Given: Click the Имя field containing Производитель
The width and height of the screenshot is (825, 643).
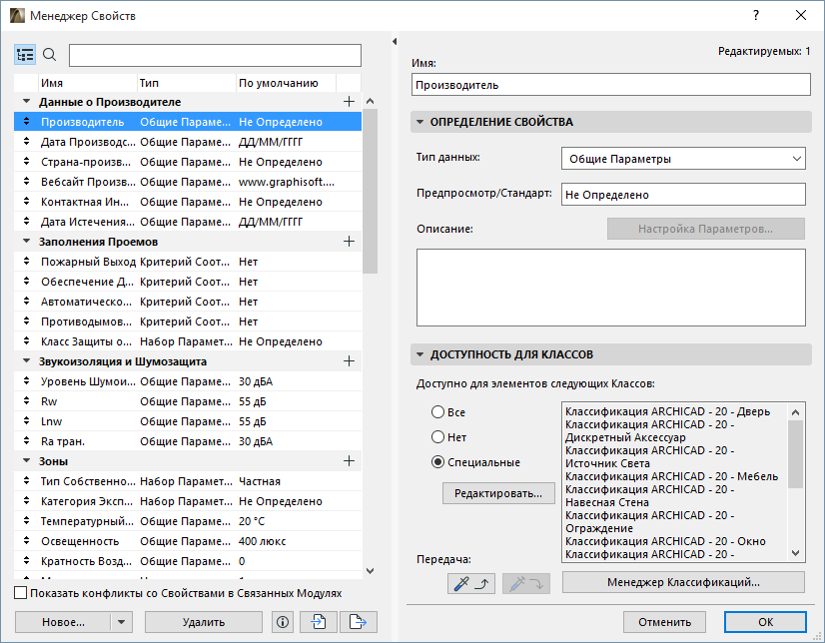Looking at the screenshot, I should click(x=611, y=85).
